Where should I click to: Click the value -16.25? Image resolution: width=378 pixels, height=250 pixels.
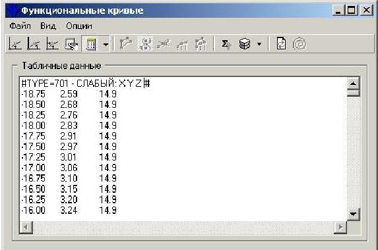[x=33, y=199]
